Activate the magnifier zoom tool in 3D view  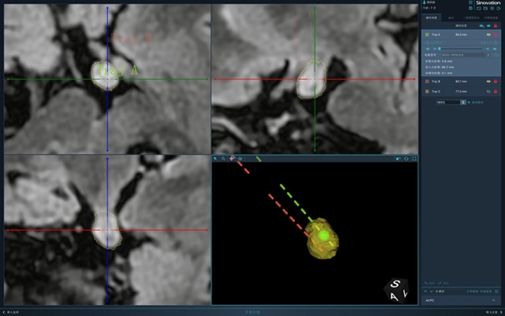point(223,158)
